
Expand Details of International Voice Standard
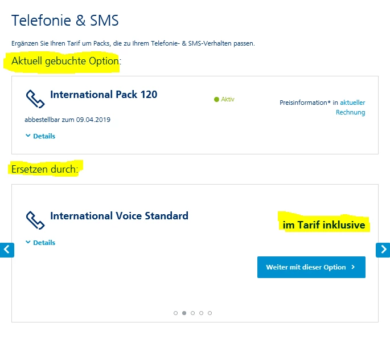(x=40, y=243)
